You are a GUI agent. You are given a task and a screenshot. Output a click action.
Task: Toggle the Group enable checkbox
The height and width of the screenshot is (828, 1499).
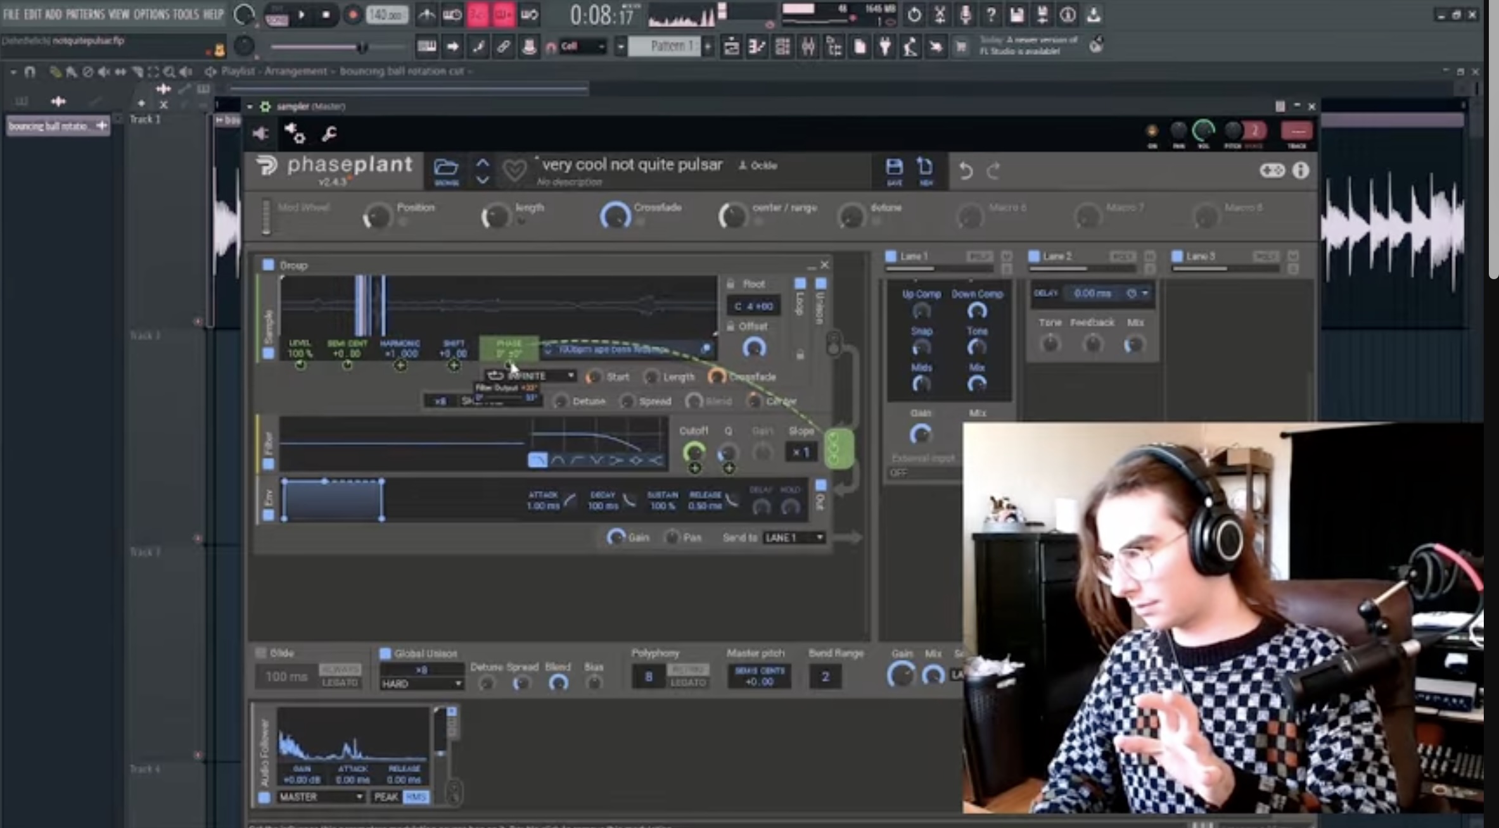coord(269,265)
